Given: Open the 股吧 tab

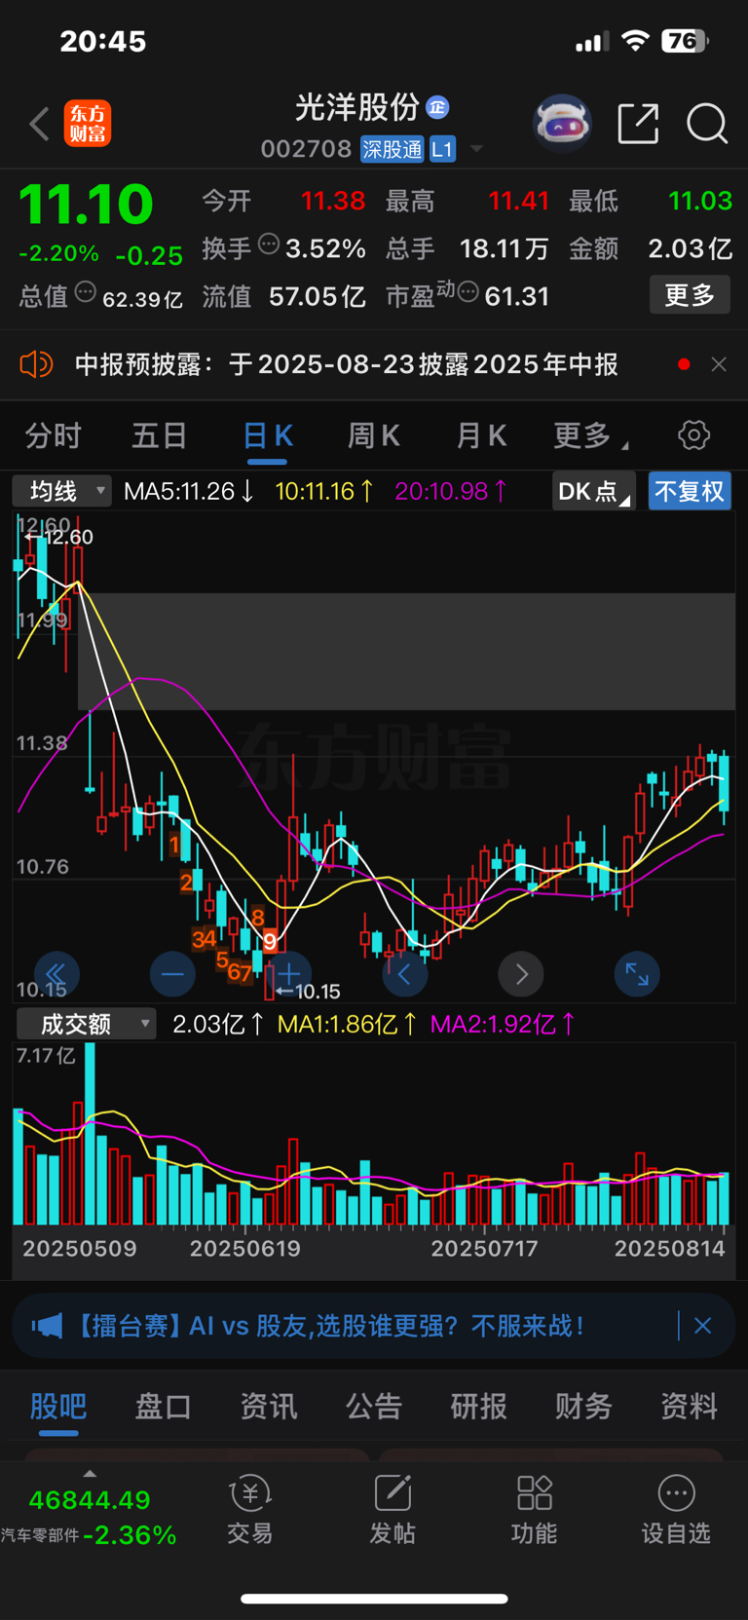Looking at the screenshot, I should (58, 1406).
